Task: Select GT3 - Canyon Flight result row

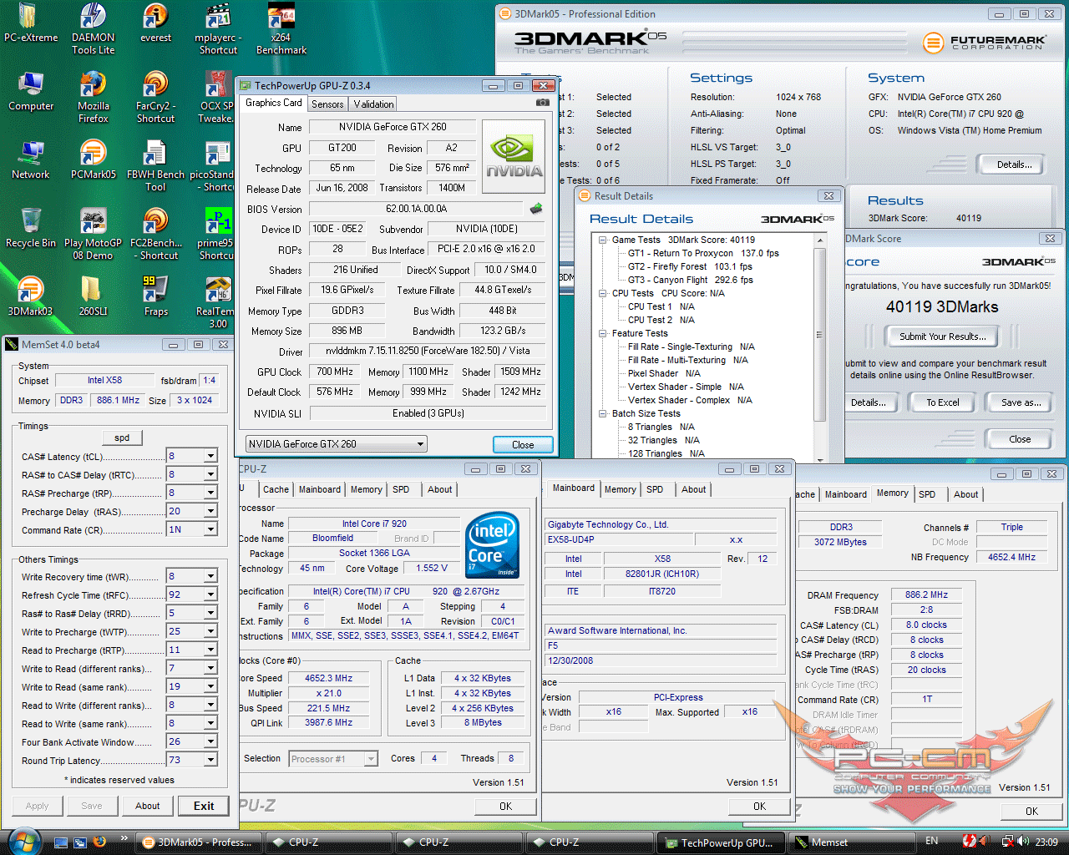Action: (x=690, y=280)
